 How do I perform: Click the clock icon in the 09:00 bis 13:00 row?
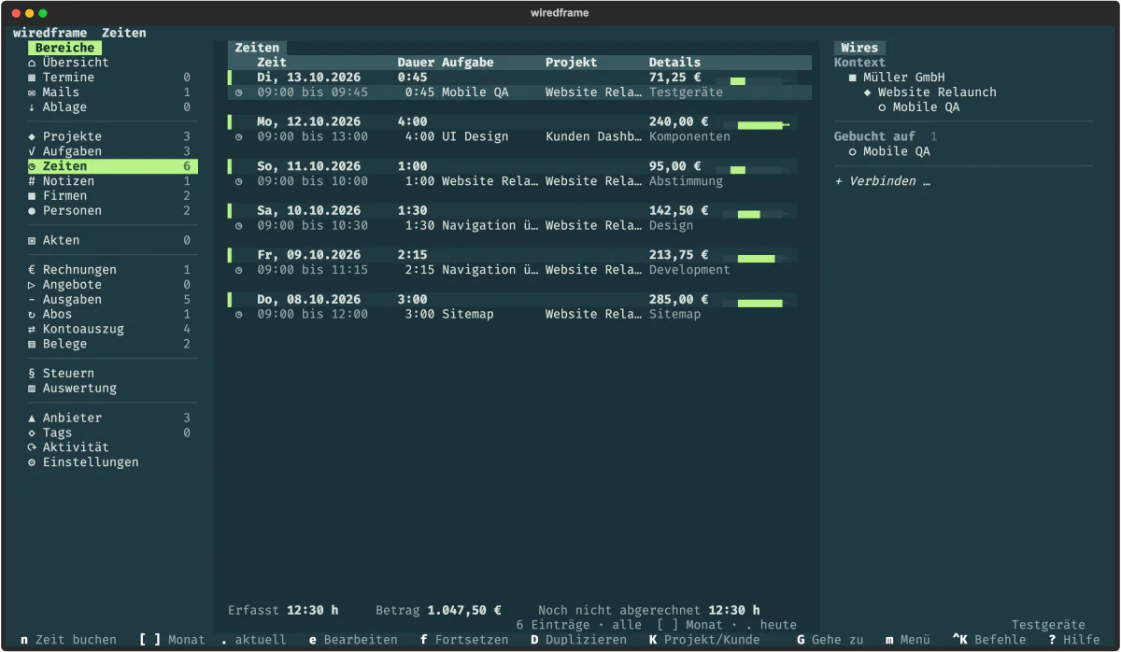click(x=238, y=136)
